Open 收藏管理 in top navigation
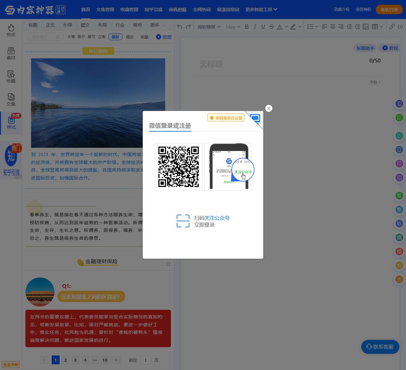The width and height of the screenshot is (406, 370). 129,10
